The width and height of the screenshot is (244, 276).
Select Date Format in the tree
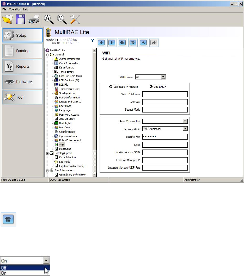[66, 68]
